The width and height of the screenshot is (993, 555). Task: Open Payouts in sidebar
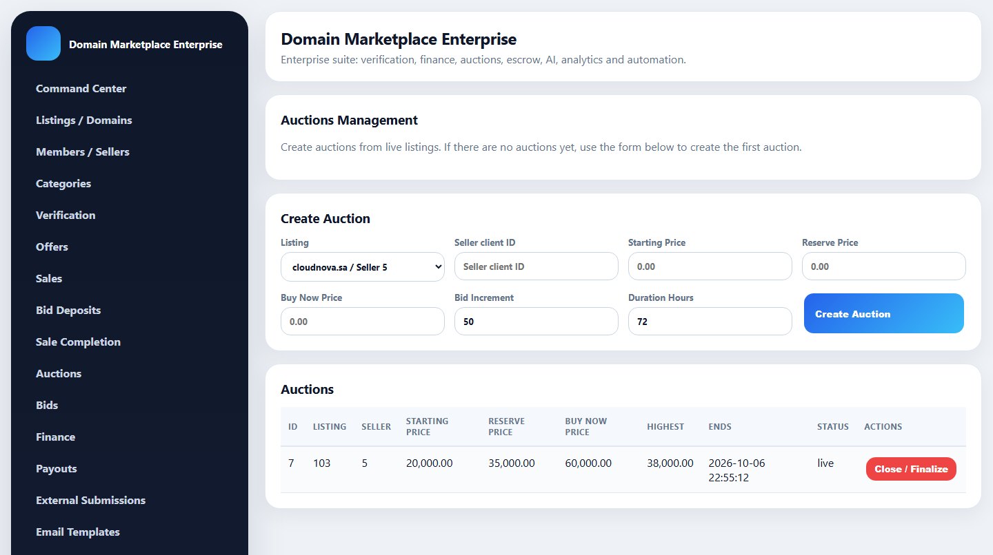(x=57, y=468)
